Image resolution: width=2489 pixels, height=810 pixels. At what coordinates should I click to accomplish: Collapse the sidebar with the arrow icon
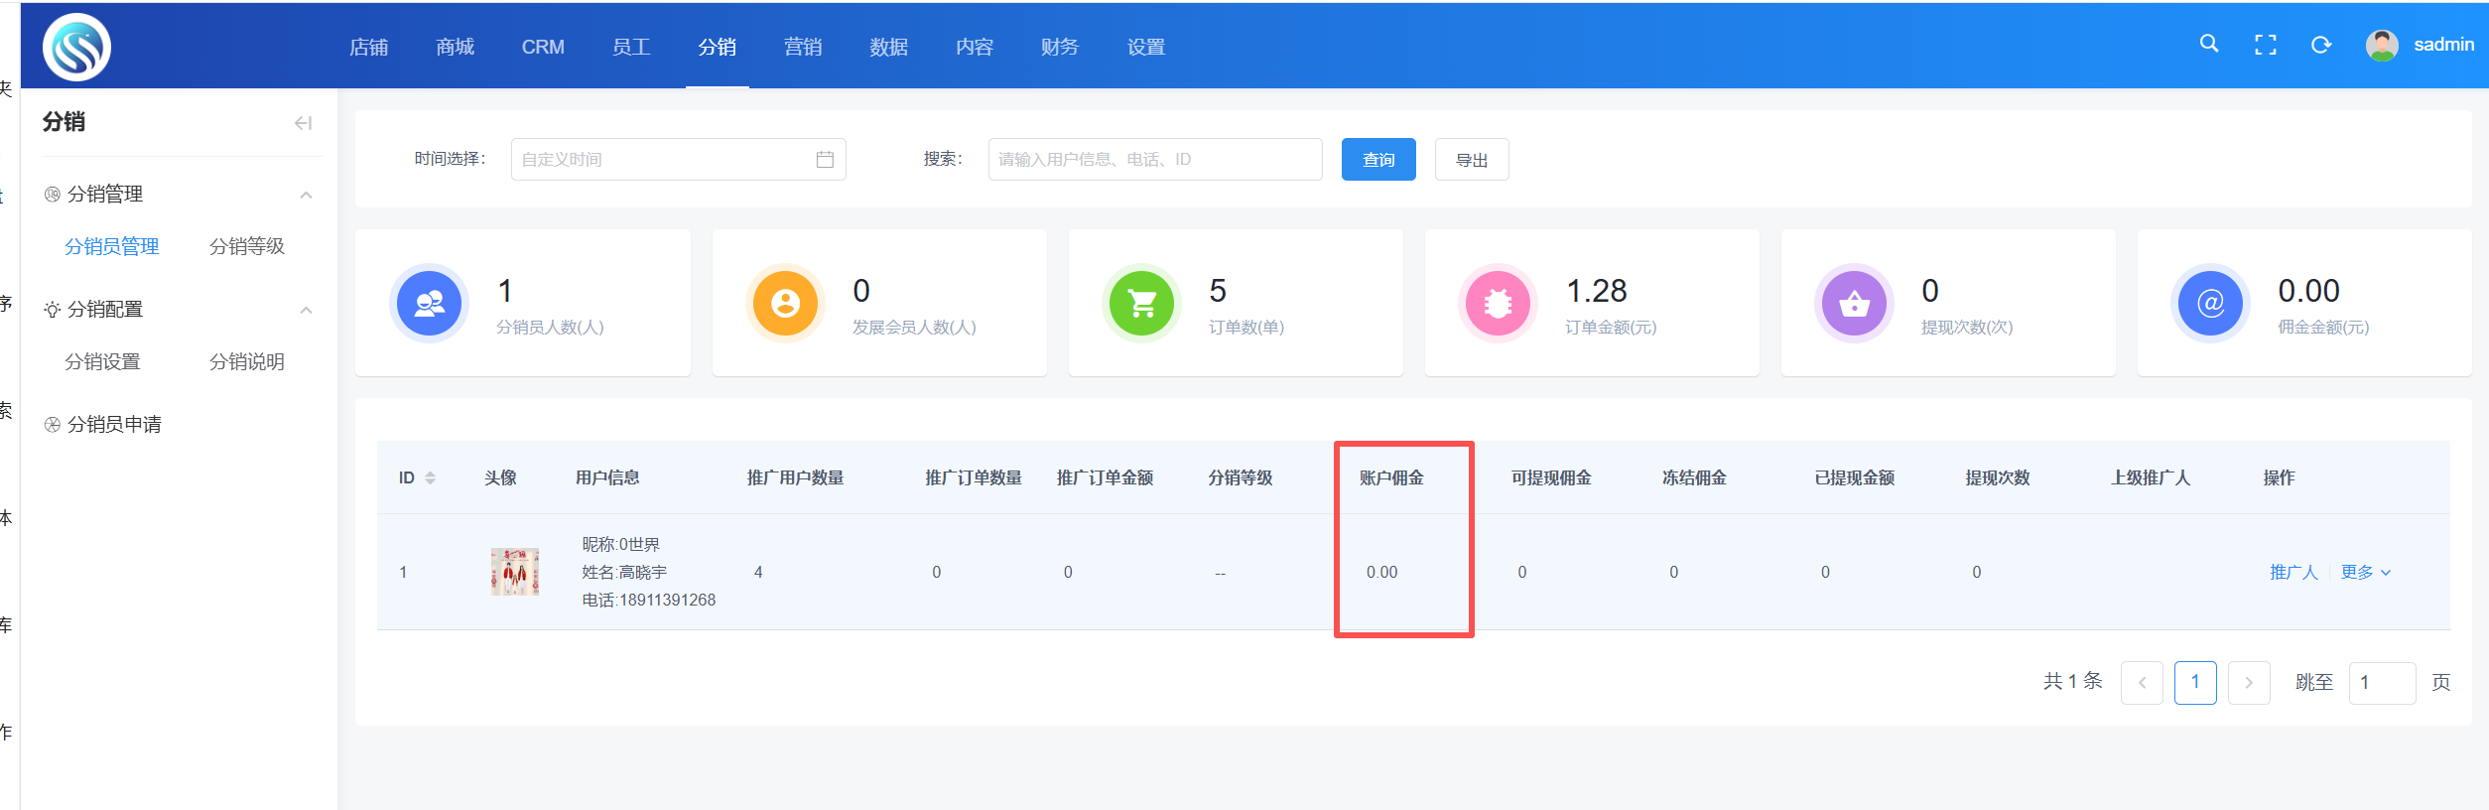303,123
